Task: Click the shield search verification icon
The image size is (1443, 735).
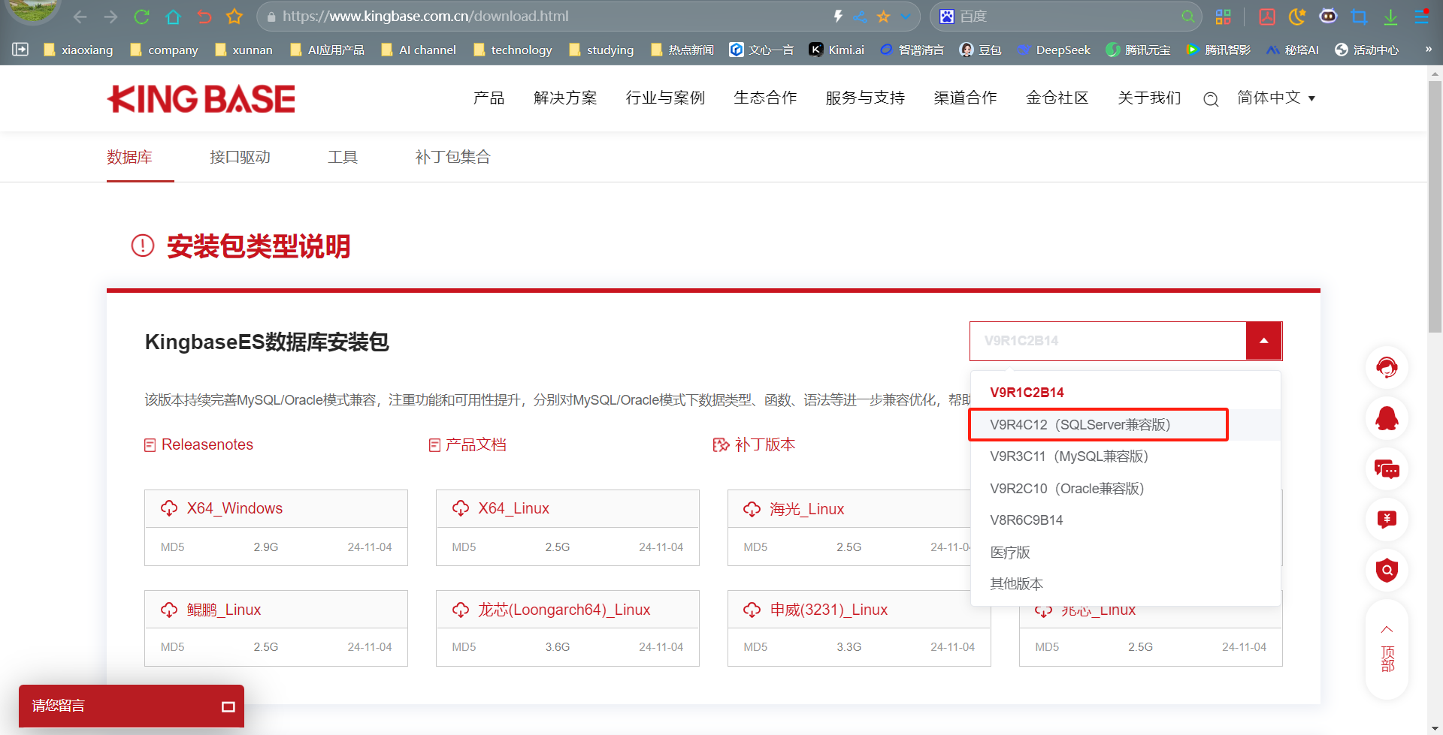Action: tap(1387, 571)
